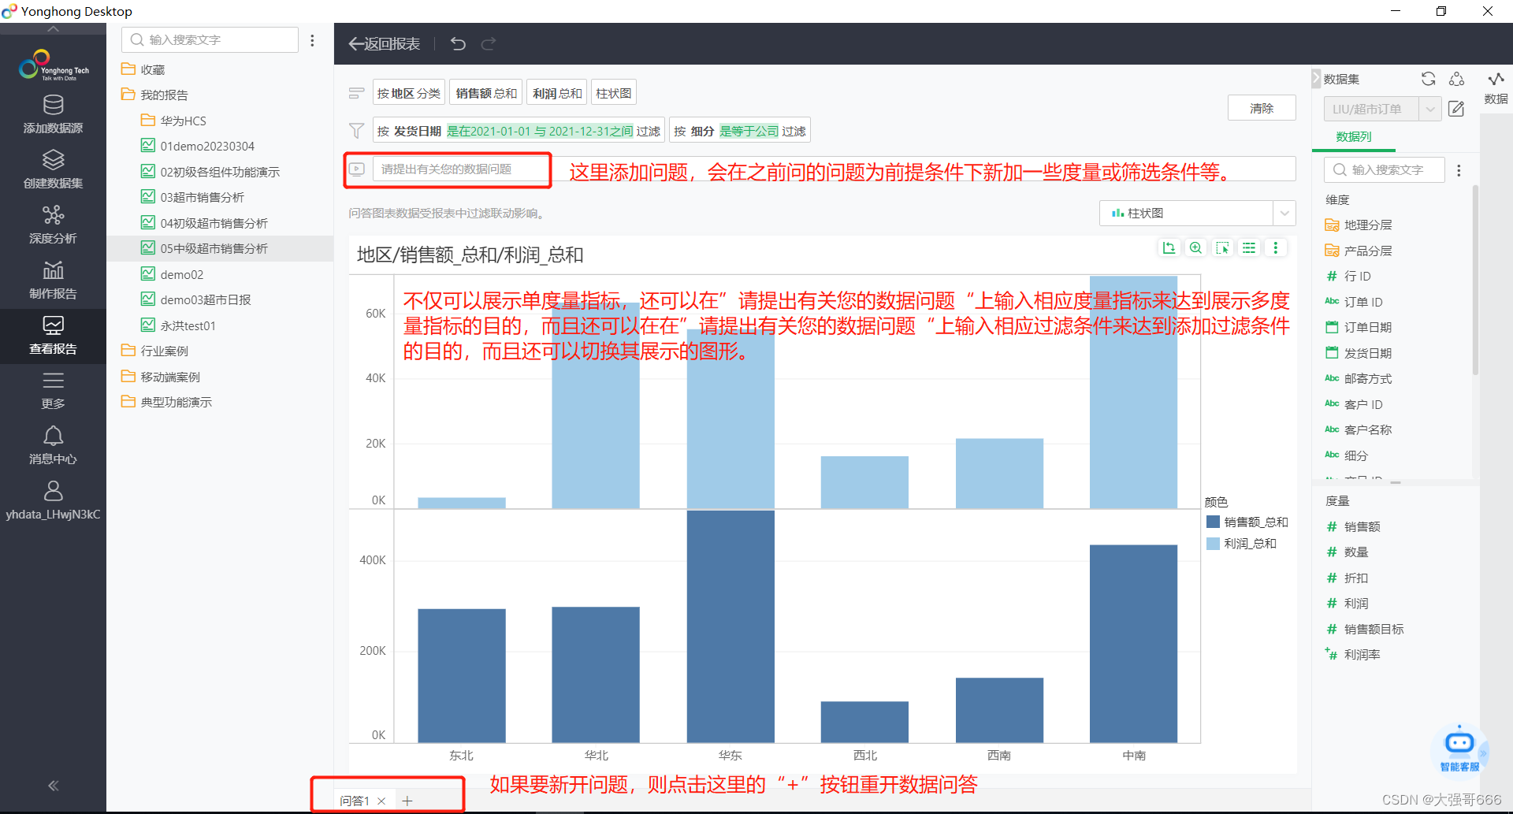Click the dataset relationship triangle icon
Viewport: 1513px width, 814px height.
(x=1456, y=79)
